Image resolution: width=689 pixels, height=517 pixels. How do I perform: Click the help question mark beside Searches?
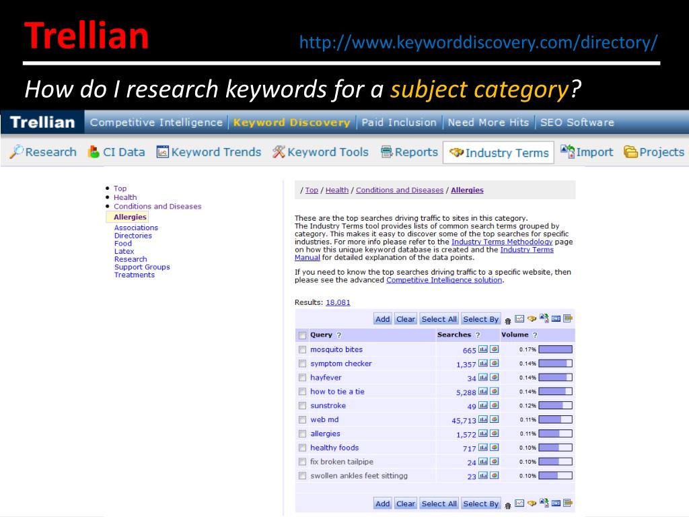tap(478, 335)
